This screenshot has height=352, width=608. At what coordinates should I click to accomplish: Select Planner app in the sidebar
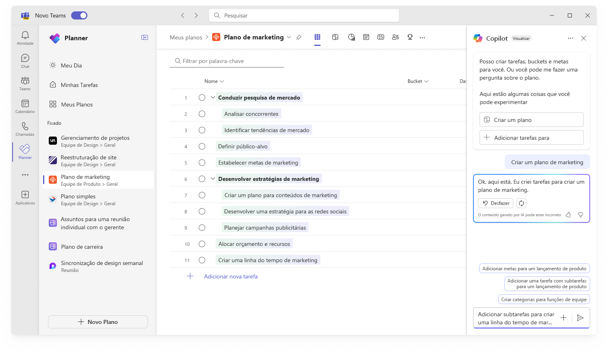coord(25,152)
